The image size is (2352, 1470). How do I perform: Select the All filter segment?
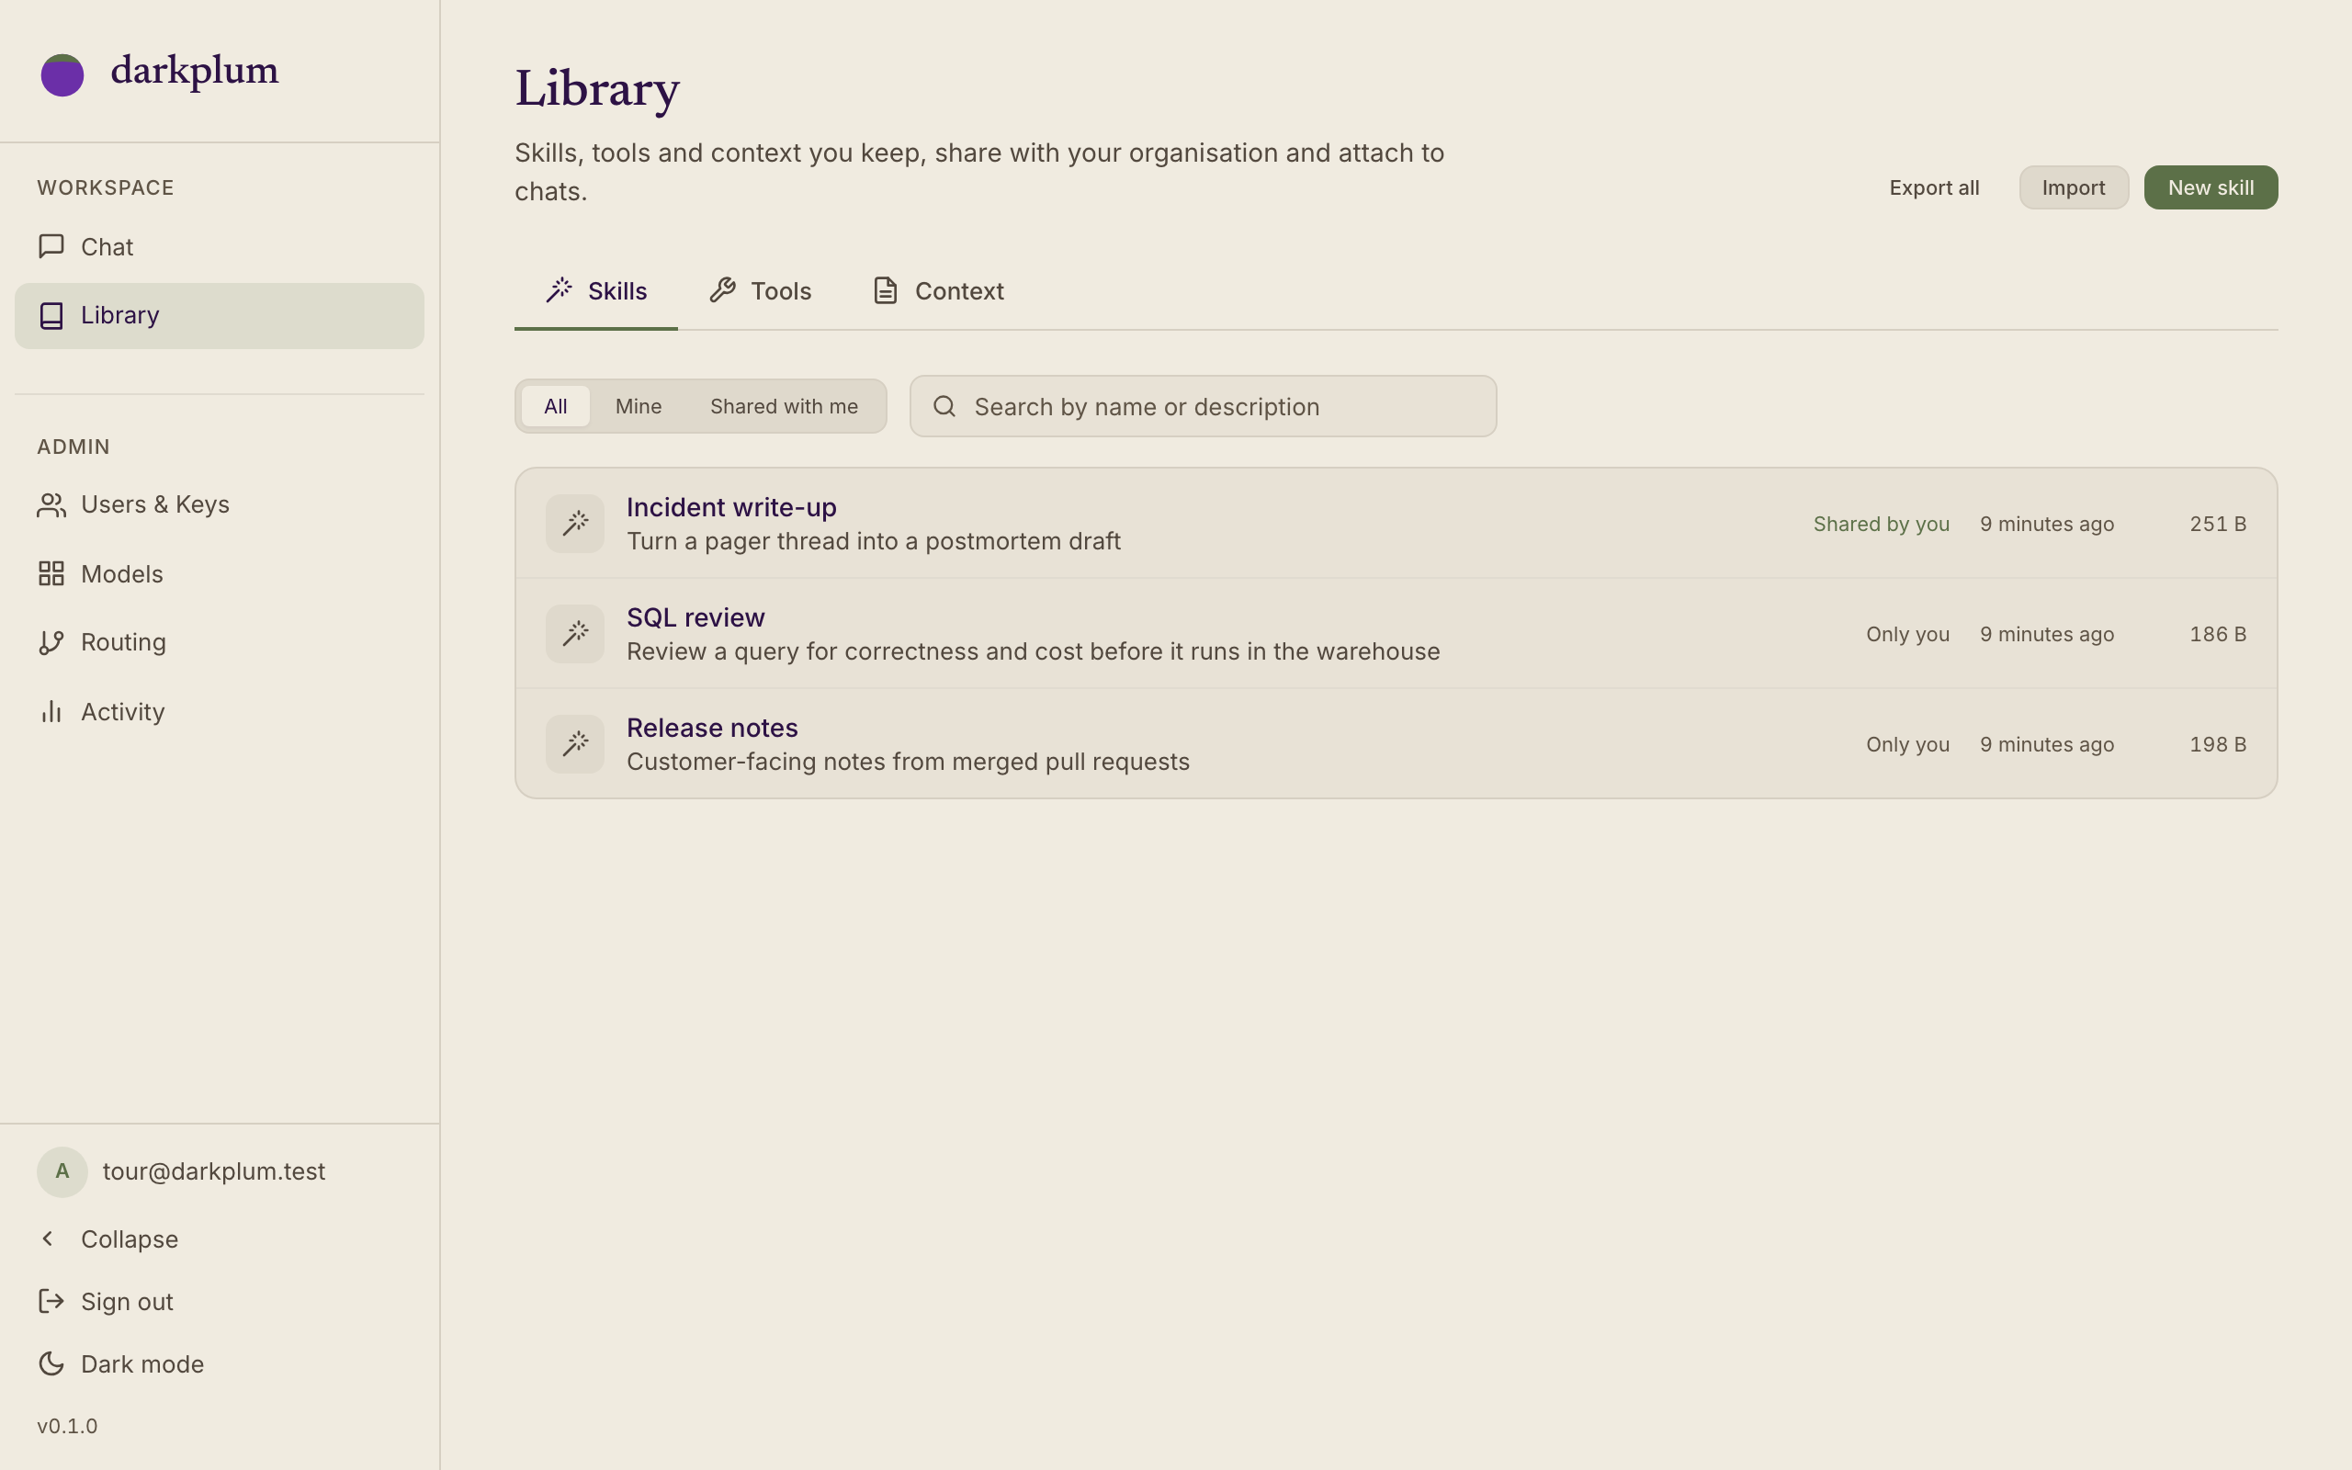556,406
